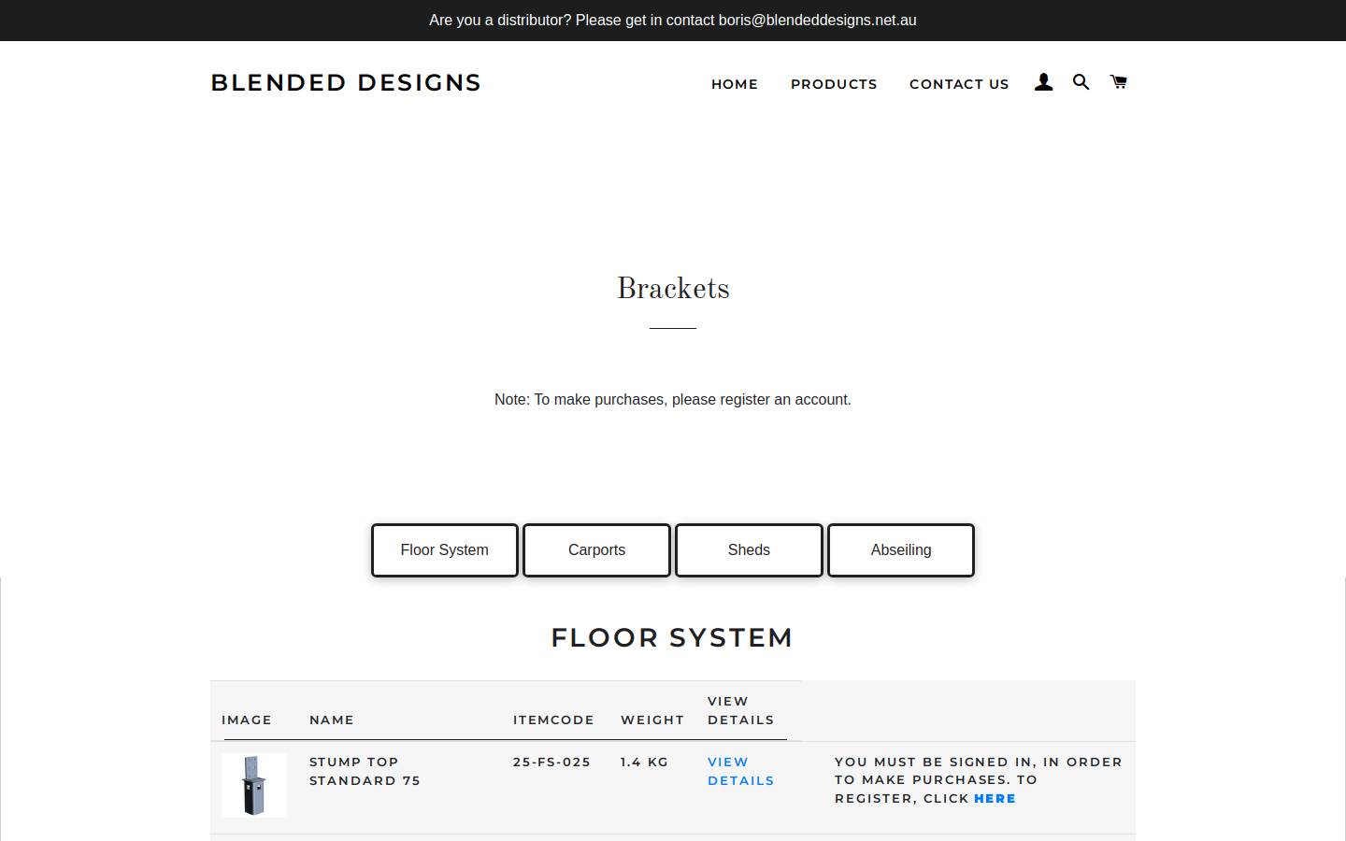Open the account login icon
1346x841 pixels.
[x=1043, y=82]
